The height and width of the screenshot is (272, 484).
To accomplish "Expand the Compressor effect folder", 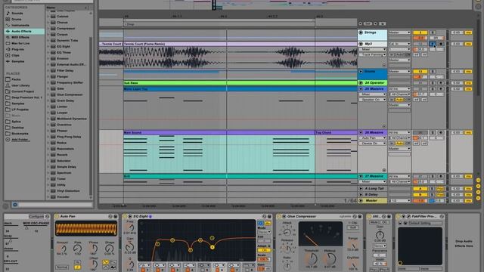I will [x=48, y=29].
